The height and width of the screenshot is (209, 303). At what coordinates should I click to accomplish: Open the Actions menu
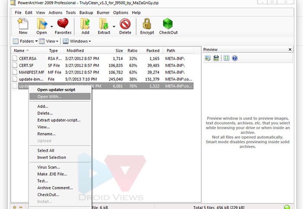(55, 13)
